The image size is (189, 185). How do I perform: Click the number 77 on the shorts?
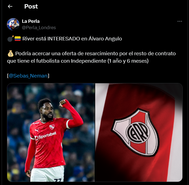pyautogui.click(x=58, y=180)
